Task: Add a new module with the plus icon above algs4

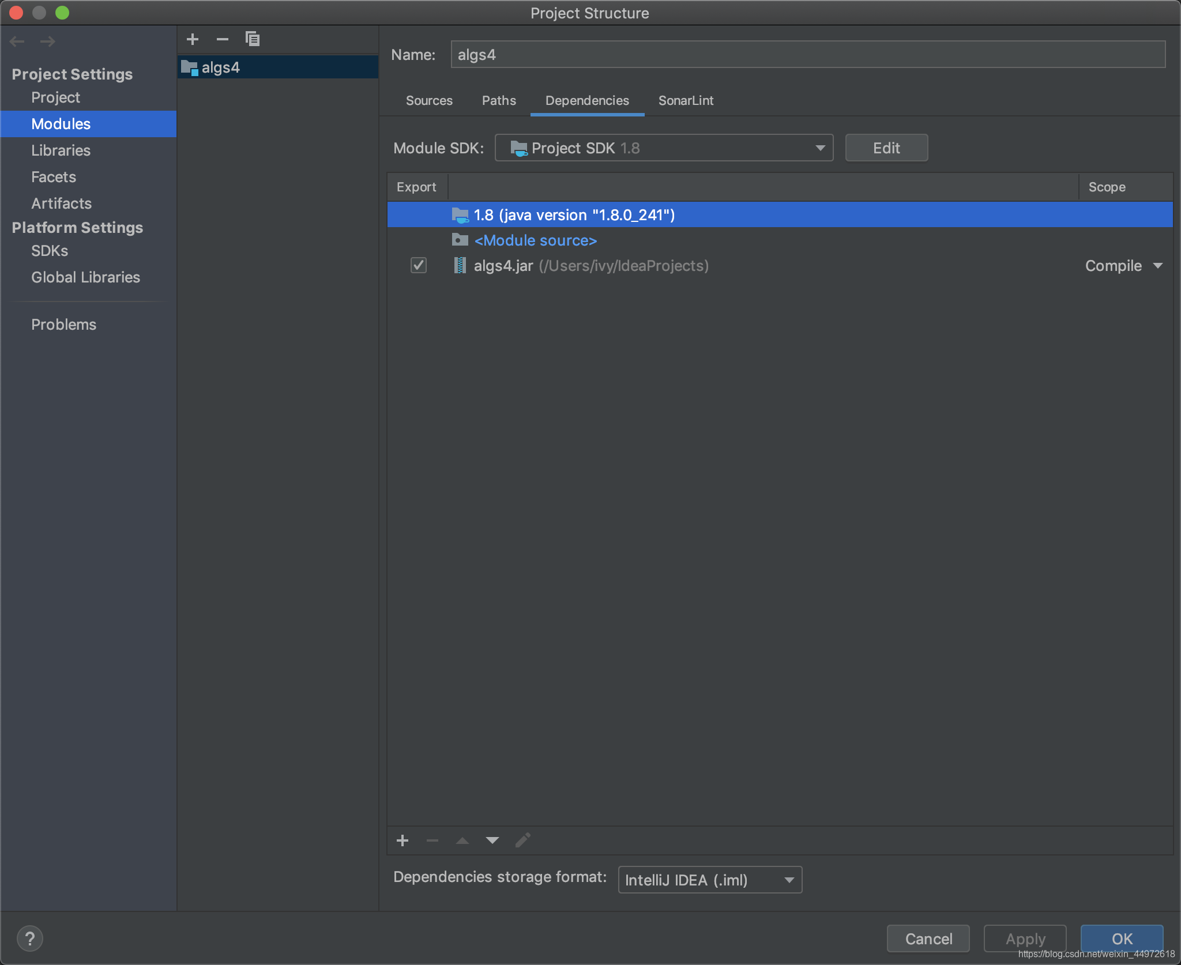Action: [193, 39]
